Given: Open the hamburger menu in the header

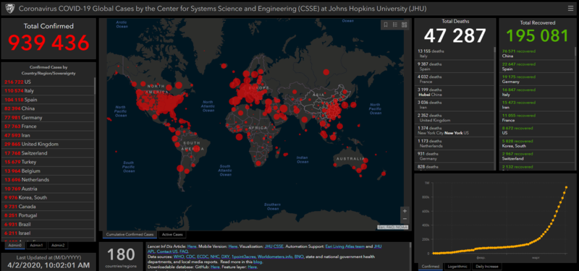Looking at the screenshot, I should coord(570,8).
